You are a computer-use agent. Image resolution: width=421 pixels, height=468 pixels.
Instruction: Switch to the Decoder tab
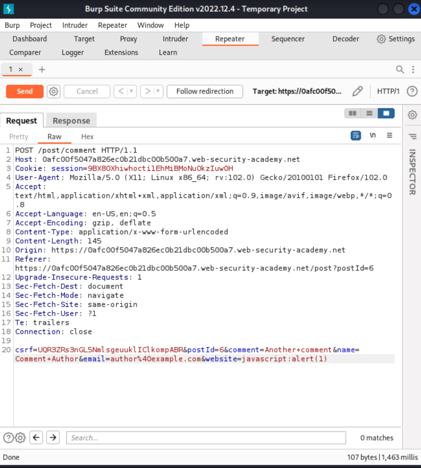[345, 39]
